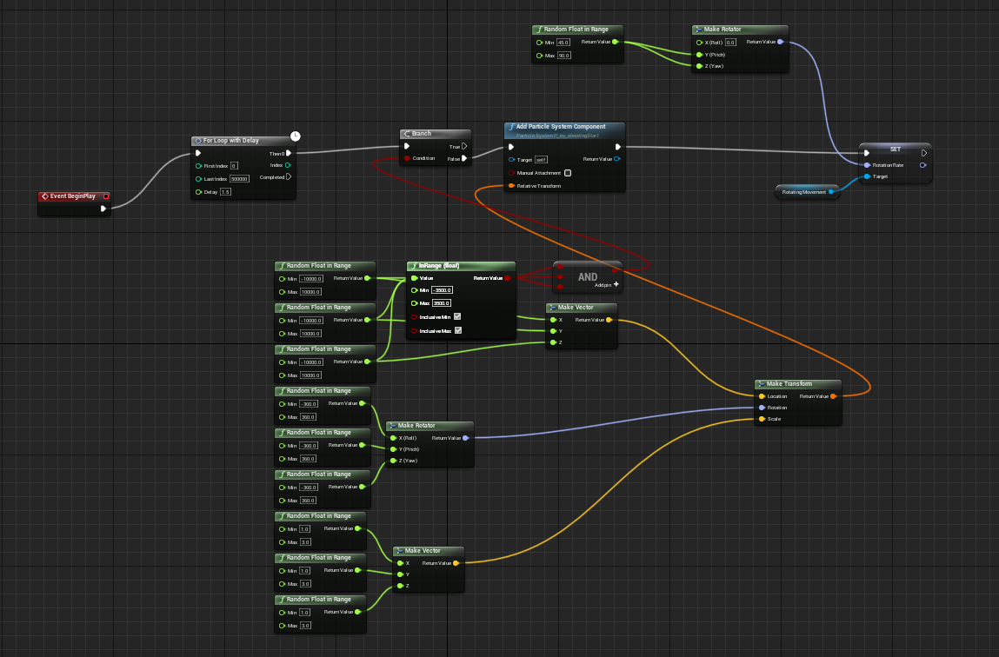Click the Branch node's True execution pin

click(464, 146)
